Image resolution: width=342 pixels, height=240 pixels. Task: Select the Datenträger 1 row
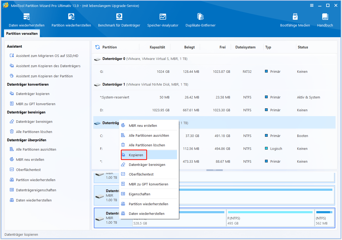coord(214,84)
